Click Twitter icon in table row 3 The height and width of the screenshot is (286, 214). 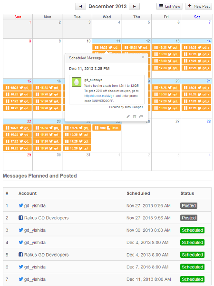point(21,230)
